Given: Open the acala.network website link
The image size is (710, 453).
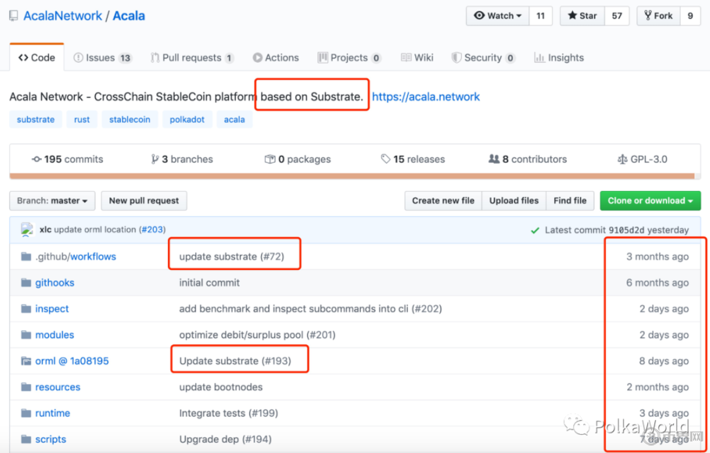Looking at the screenshot, I should [425, 97].
